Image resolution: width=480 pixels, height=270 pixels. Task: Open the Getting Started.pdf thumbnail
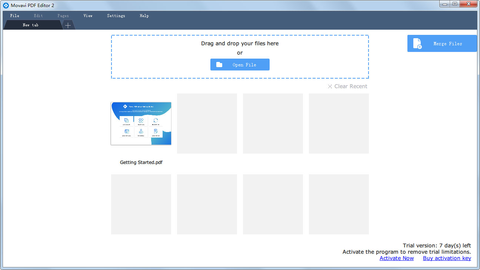click(141, 124)
